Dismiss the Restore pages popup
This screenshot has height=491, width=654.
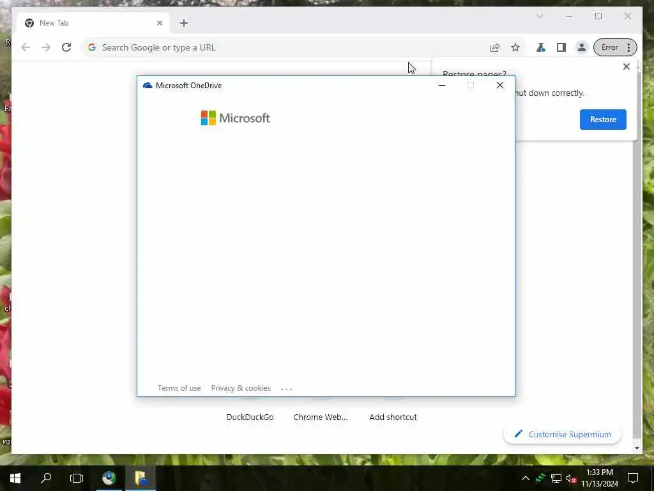pos(626,66)
